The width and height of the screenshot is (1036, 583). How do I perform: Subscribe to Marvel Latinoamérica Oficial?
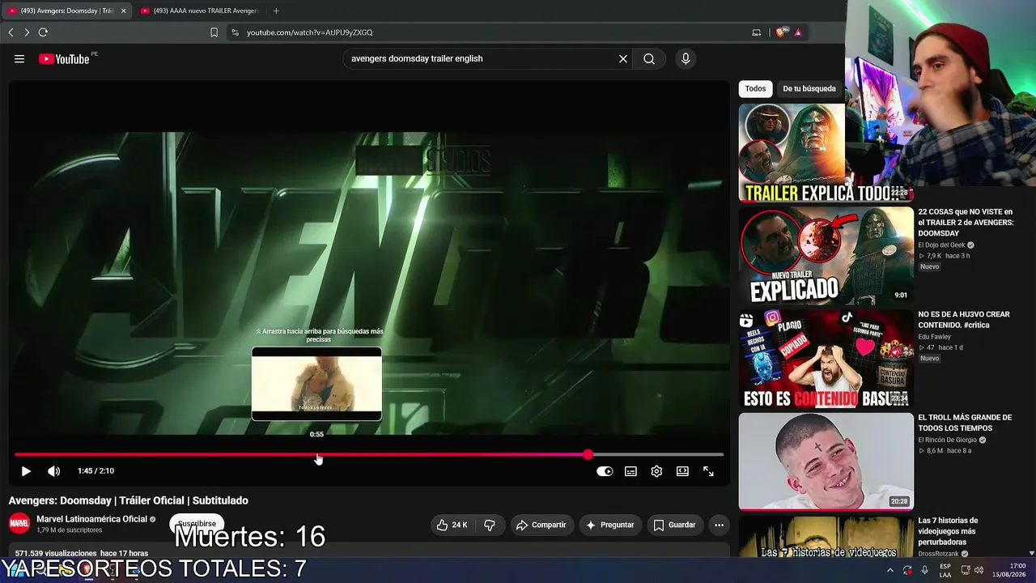(x=197, y=524)
